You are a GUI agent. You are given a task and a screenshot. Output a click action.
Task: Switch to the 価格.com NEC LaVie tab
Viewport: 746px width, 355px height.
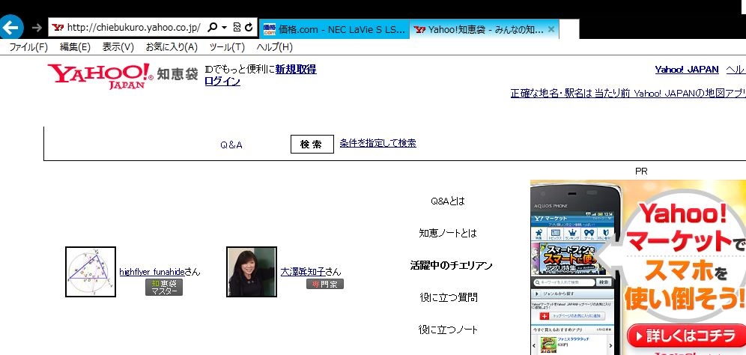(334, 29)
